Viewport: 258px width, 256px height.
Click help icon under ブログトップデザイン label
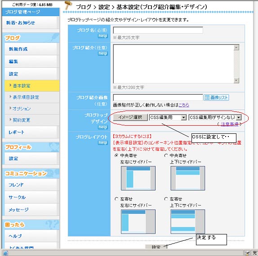(103, 127)
